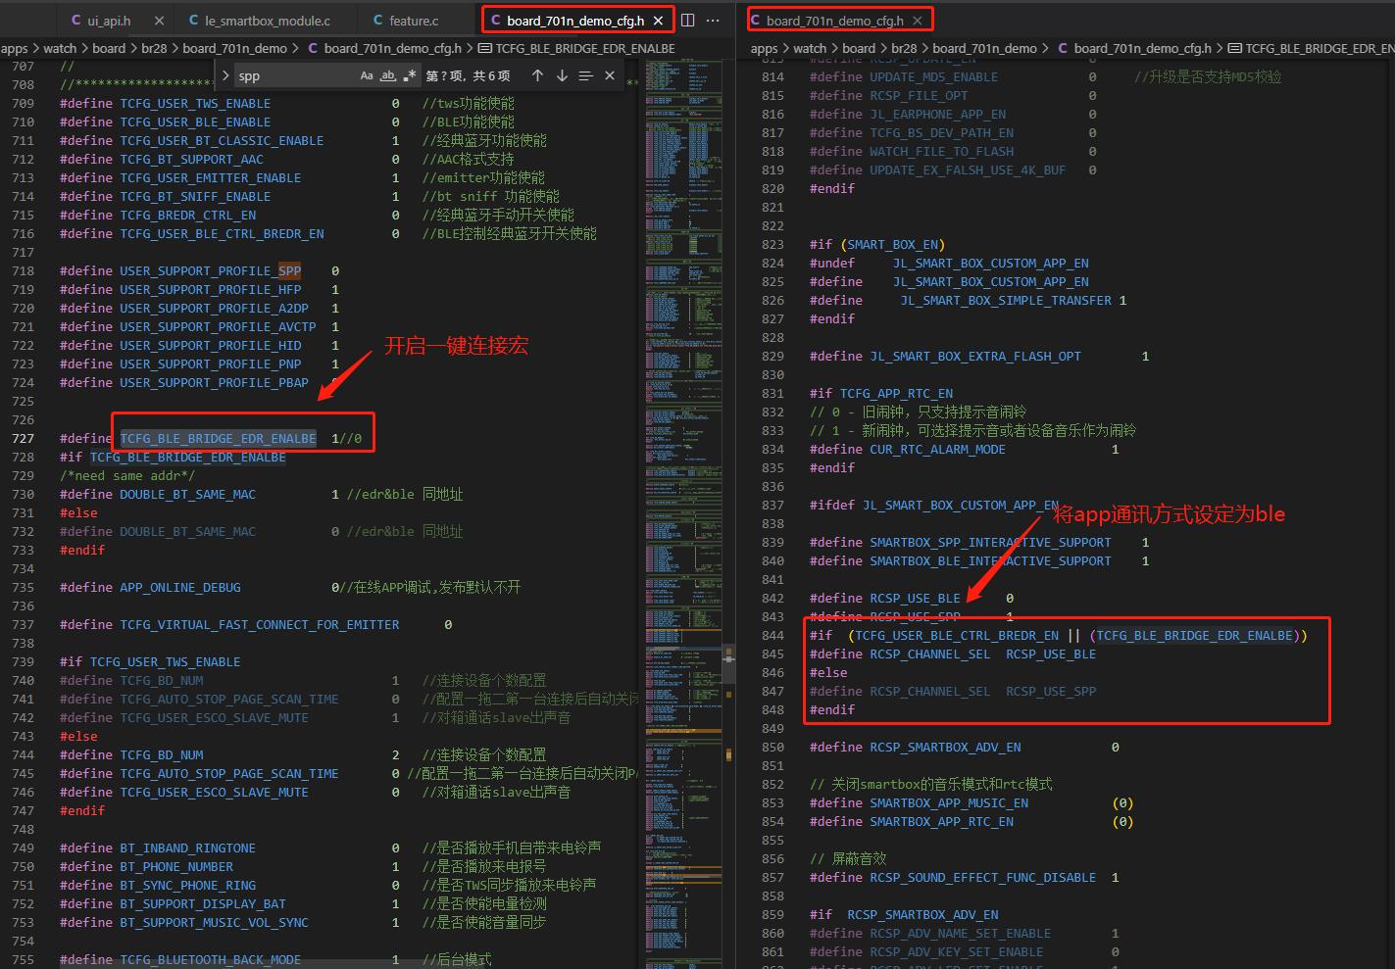The width and height of the screenshot is (1395, 969).
Task: Open 'board_701n_demo' folder breadcrumb in right editor
Action: point(984,48)
